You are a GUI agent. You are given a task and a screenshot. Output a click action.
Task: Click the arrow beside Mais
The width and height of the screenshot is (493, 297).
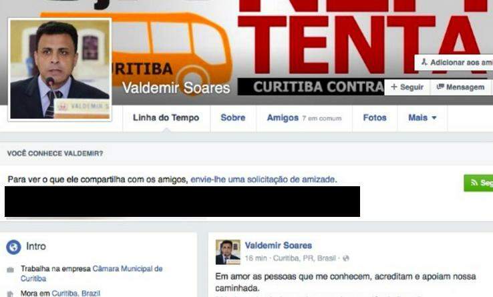tap(434, 118)
